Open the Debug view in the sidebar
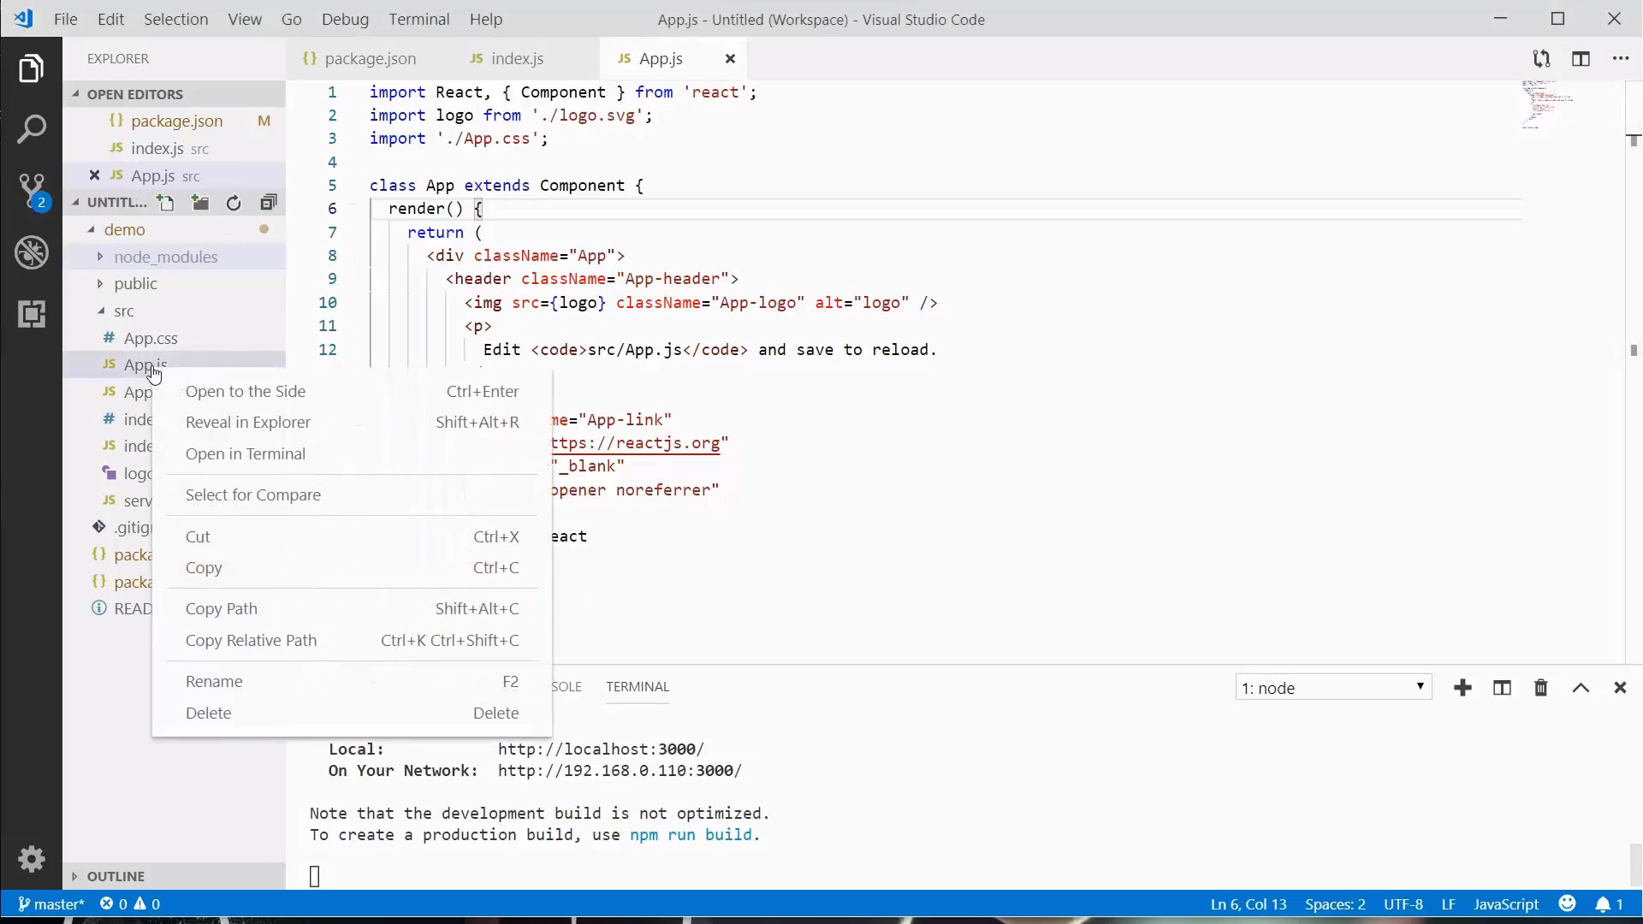The height and width of the screenshot is (924, 1643). point(32,252)
